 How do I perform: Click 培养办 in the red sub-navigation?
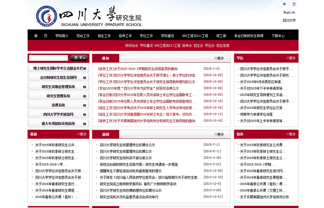pyautogui.click(x=187, y=45)
